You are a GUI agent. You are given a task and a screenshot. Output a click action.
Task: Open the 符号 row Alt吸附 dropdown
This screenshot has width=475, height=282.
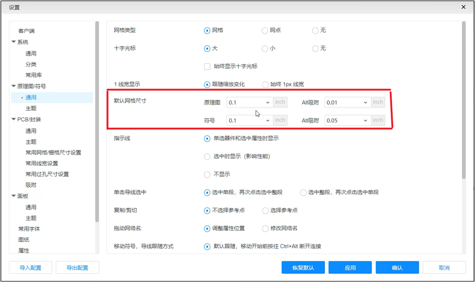click(347, 121)
